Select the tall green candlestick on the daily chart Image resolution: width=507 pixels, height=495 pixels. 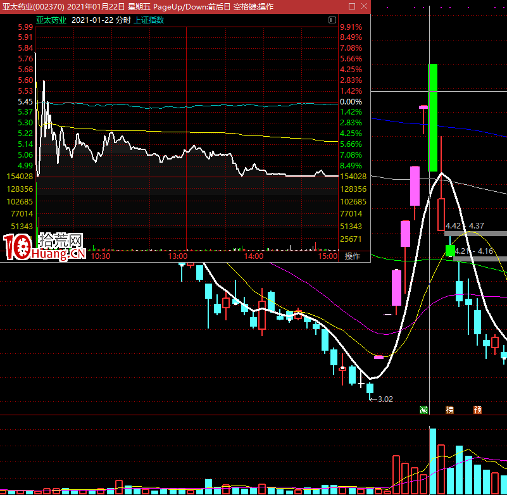click(x=433, y=118)
